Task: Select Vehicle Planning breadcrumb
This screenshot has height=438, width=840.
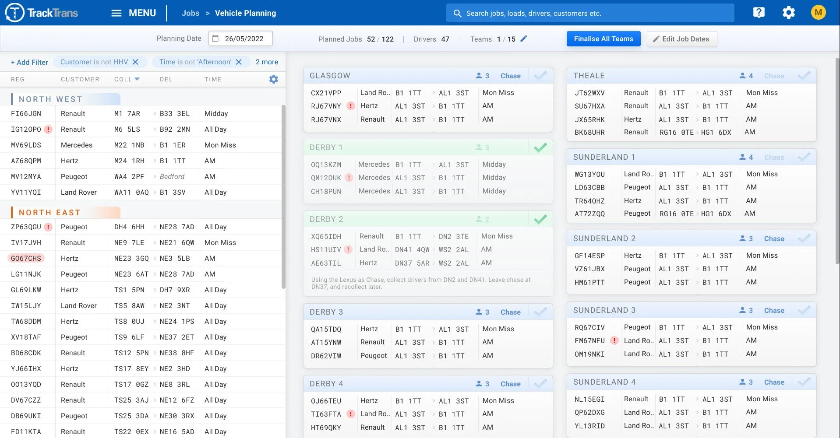Action: 245,13
